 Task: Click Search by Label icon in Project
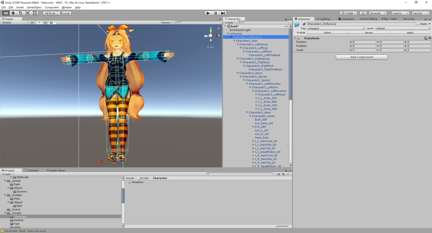click(x=283, y=174)
